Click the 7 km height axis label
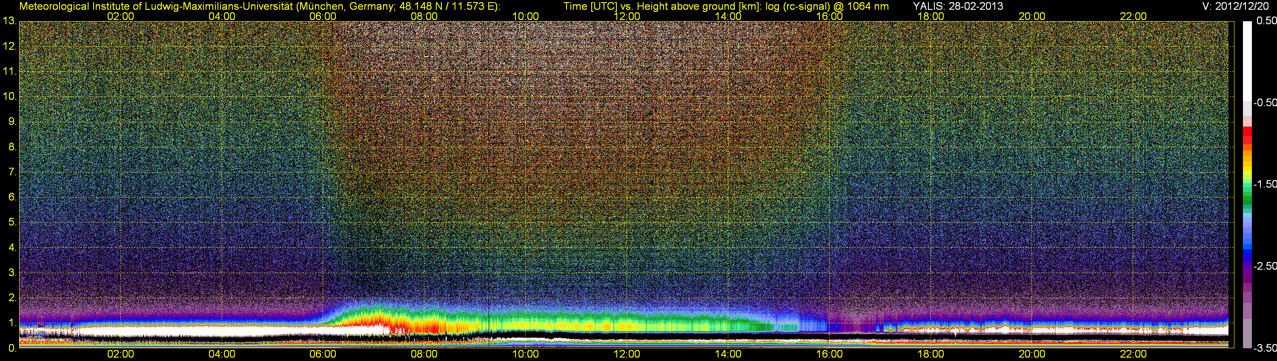The image size is (1277, 361). (12, 172)
